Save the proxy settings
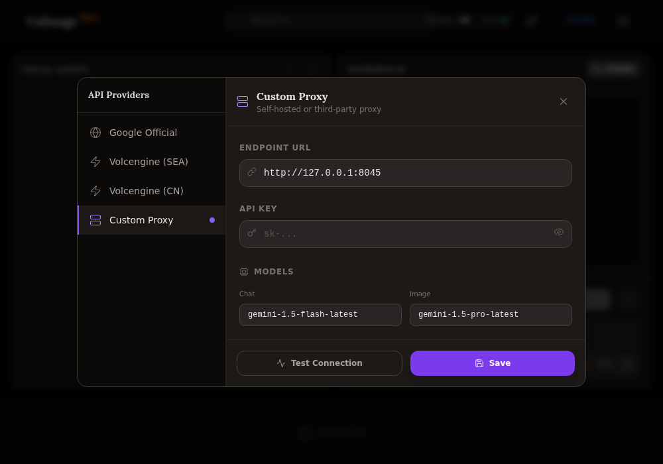Screen dimensions: 663x464 [x=493, y=363]
